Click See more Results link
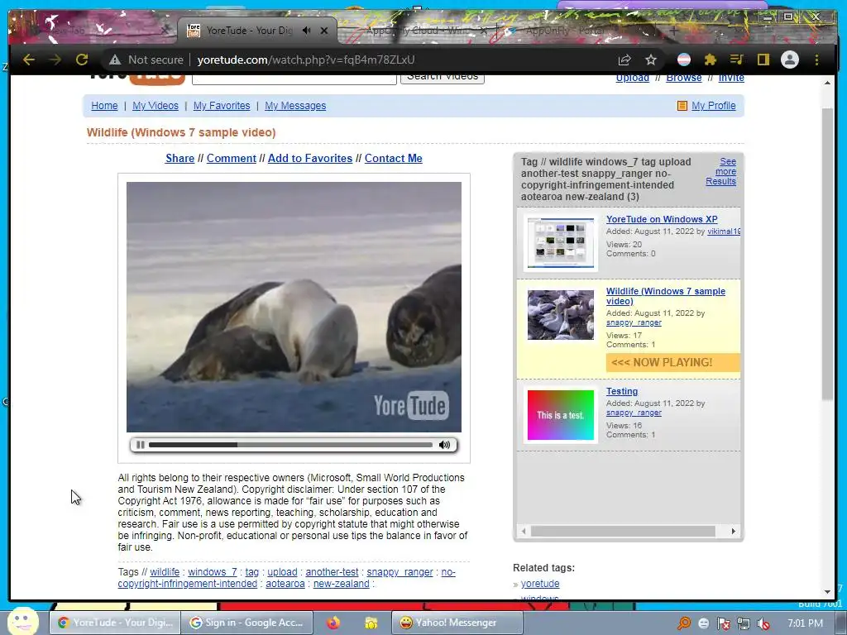Image resolution: width=847 pixels, height=635 pixels. (x=721, y=171)
